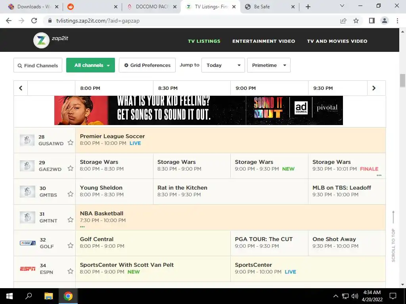The image size is (406, 304).
Task: Bookmark this page with star icon
Action: click(x=356, y=21)
